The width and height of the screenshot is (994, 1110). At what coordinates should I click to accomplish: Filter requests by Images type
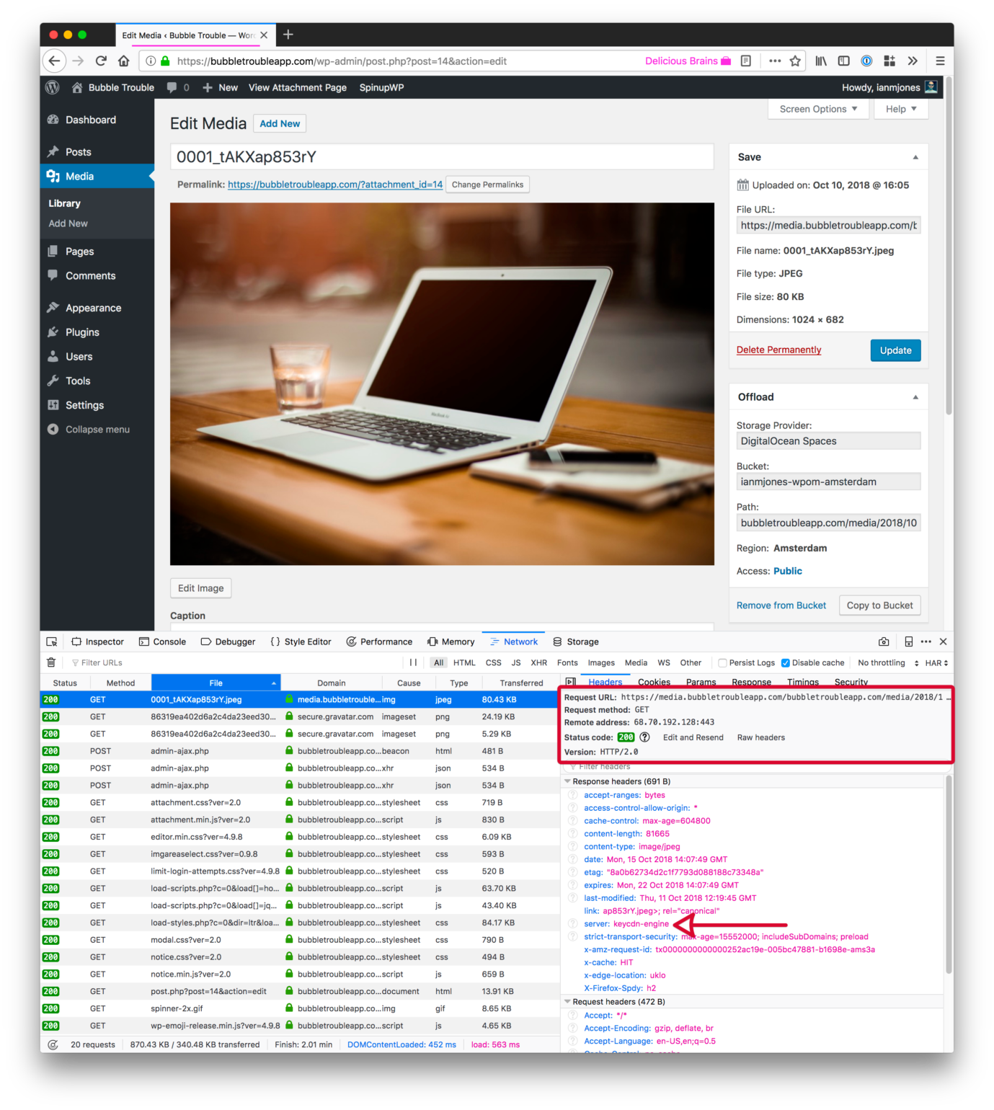click(x=601, y=663)
